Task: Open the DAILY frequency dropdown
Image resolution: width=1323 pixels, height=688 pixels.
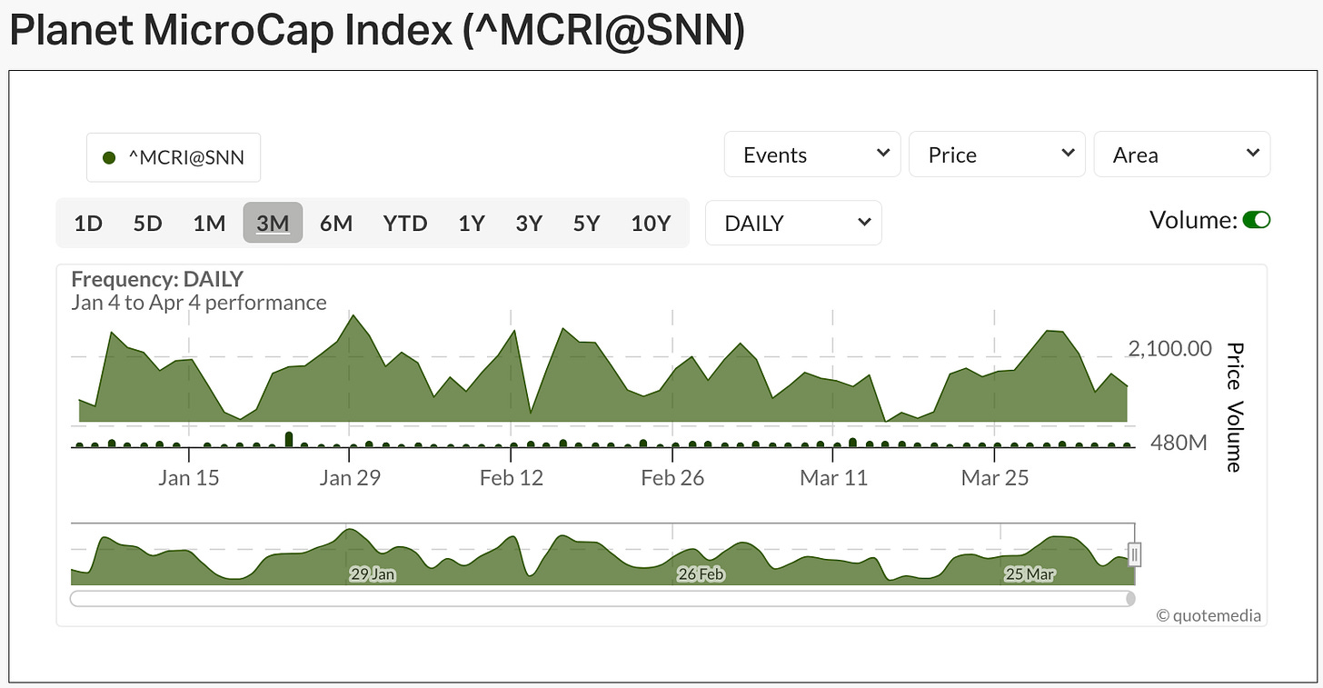Action: pyautogui.click(x=793, y=223)
